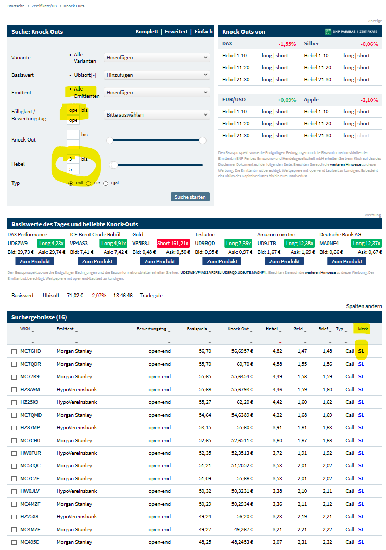
Task: Open the Emittent Hinzufügen dropdown
Action: click(x=157, y=92)
